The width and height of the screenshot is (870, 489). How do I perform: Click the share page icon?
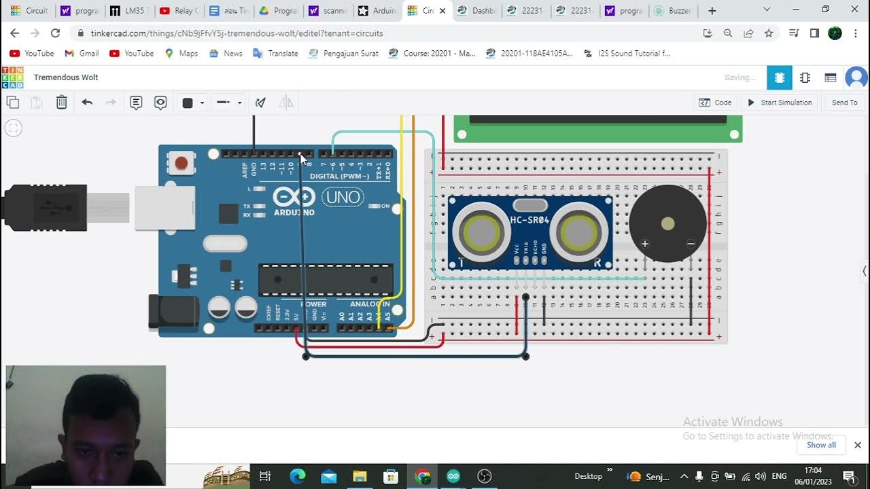click(x=748, y=33)
